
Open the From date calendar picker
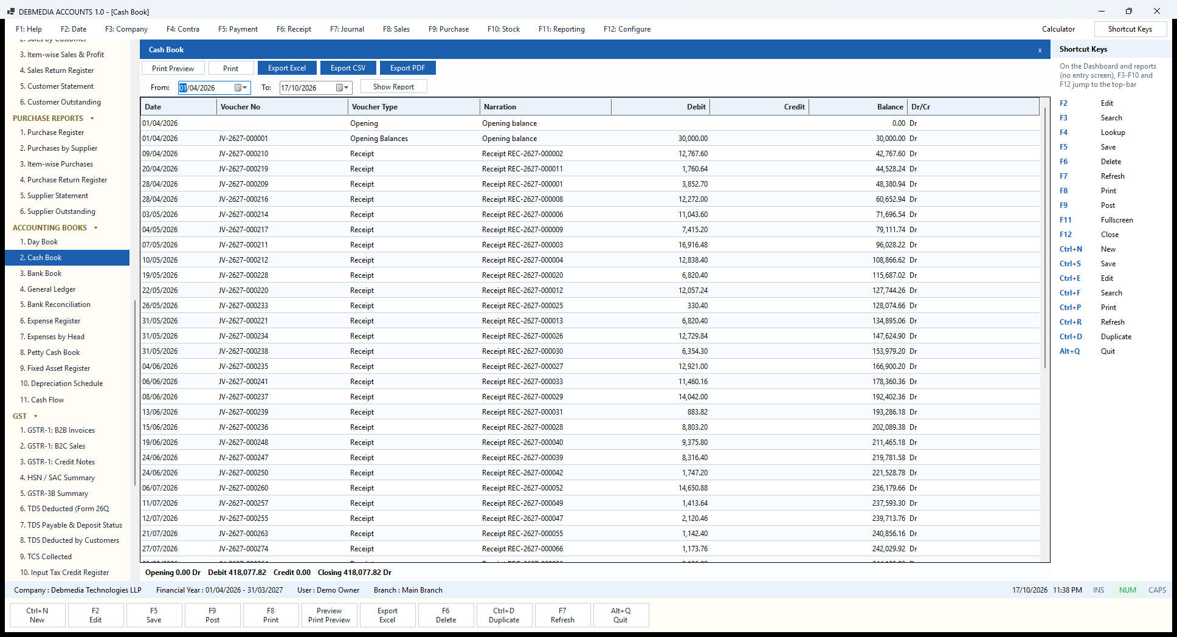coord(238,88)
